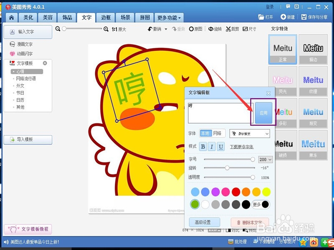Open the skin menu icon in title bar
This screenshot has width=334, height=250.
296,7
